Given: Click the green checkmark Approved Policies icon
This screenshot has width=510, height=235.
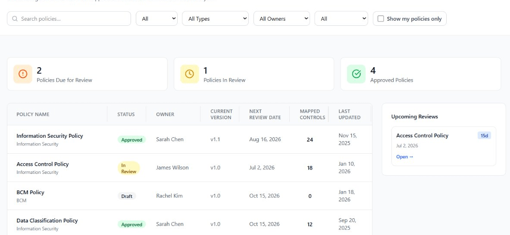Looking at the screenshot, I should pos(357,74).
